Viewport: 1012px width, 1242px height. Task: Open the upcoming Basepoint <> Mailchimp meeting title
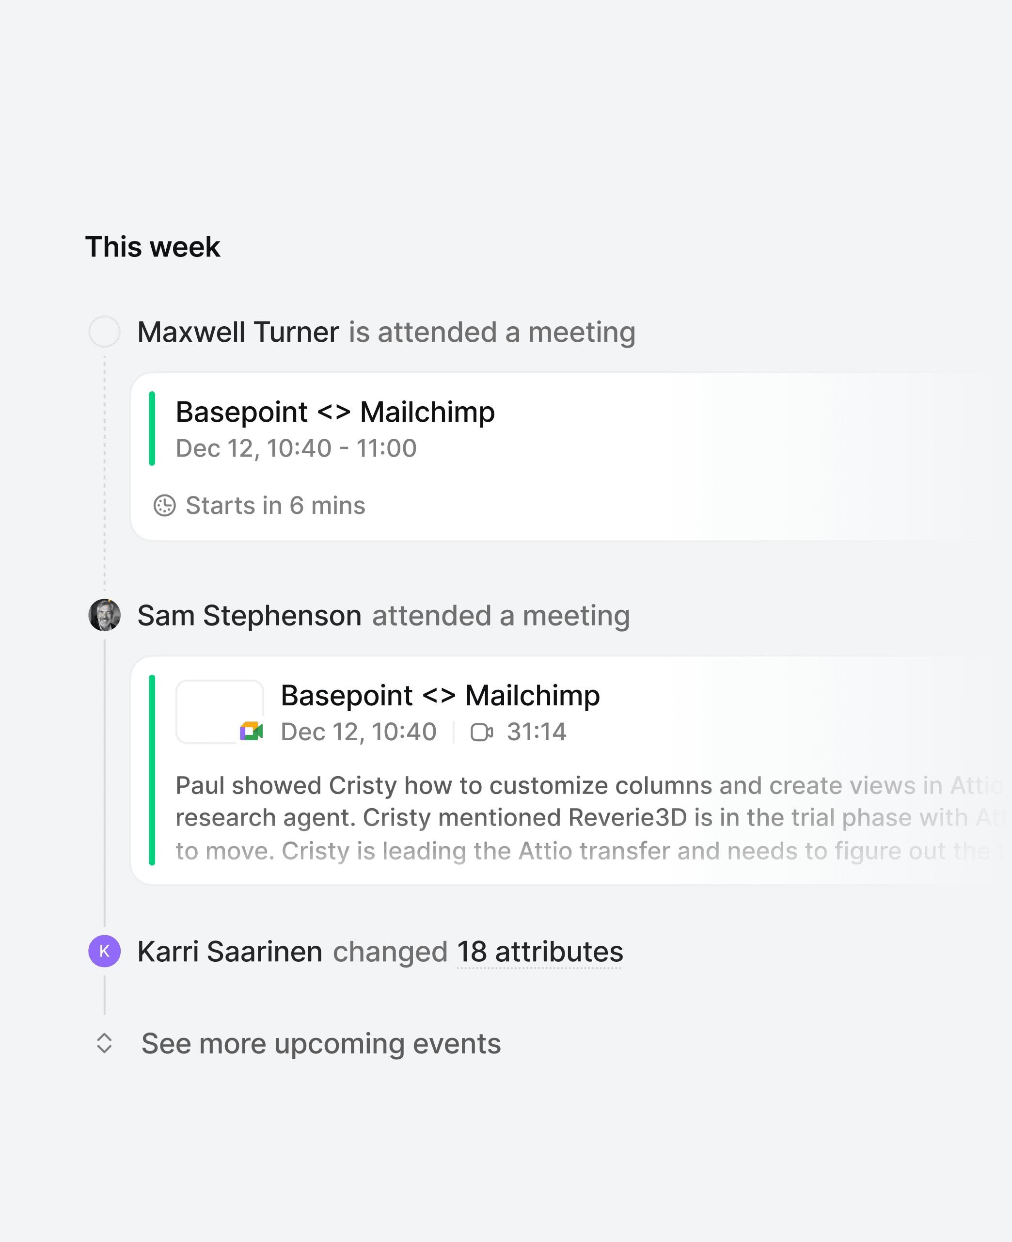point(335,412)
